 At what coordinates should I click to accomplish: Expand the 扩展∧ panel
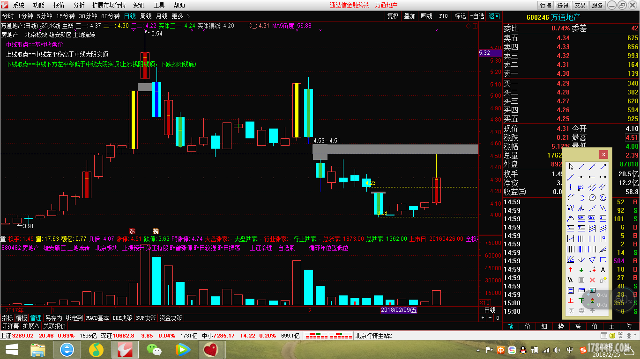pyautogui.click(x=31, y=326)
